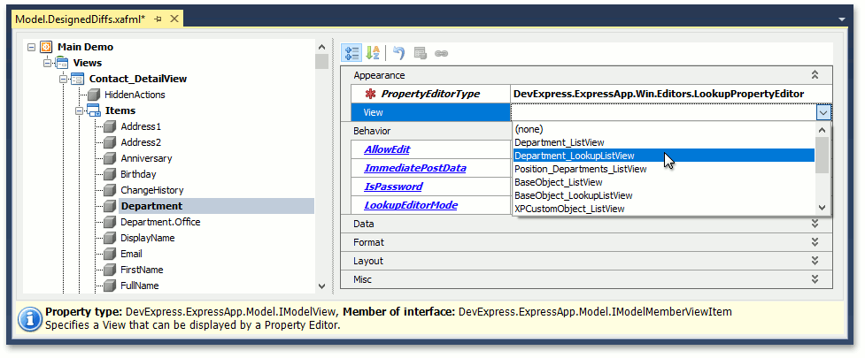This screenshot has width=865, height=358.
Task: Click the cube icon beside Email
Action: pyautogui.click(x=110, y=255)
